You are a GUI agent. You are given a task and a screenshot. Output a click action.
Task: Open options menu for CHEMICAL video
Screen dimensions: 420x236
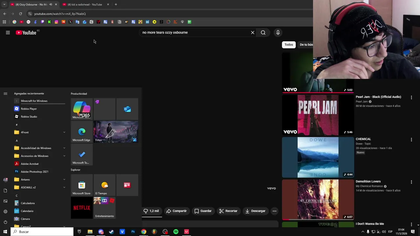tap(411, 140)
